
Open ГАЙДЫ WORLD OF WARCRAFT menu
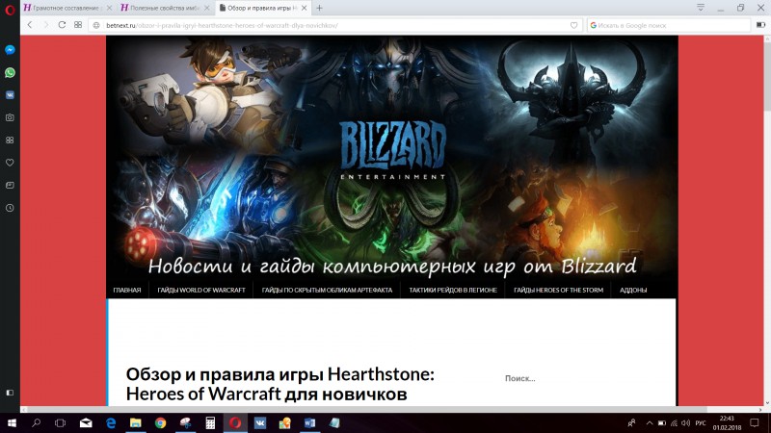coord(201,291)
